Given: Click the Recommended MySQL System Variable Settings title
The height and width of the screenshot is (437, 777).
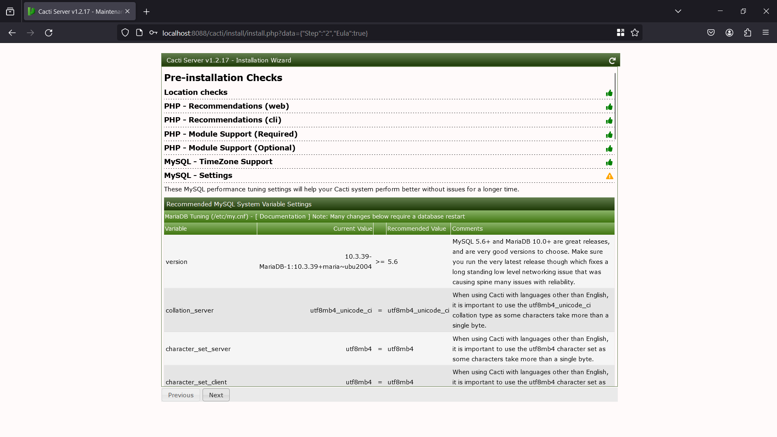Looking at the screenshot, I should click(239, 204).
